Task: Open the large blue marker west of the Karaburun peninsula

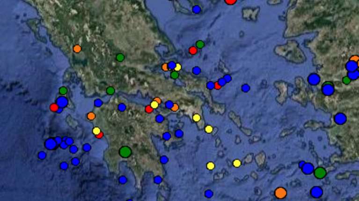Action: point(314,79)
